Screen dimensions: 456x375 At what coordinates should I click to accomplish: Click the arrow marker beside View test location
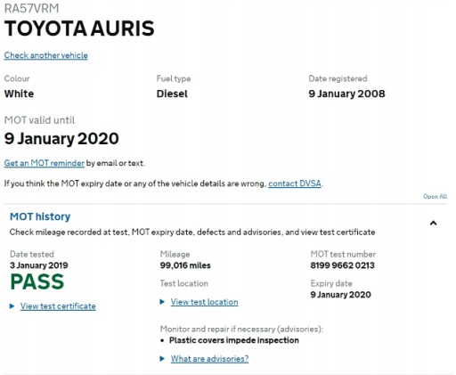[x=162, y=302]
